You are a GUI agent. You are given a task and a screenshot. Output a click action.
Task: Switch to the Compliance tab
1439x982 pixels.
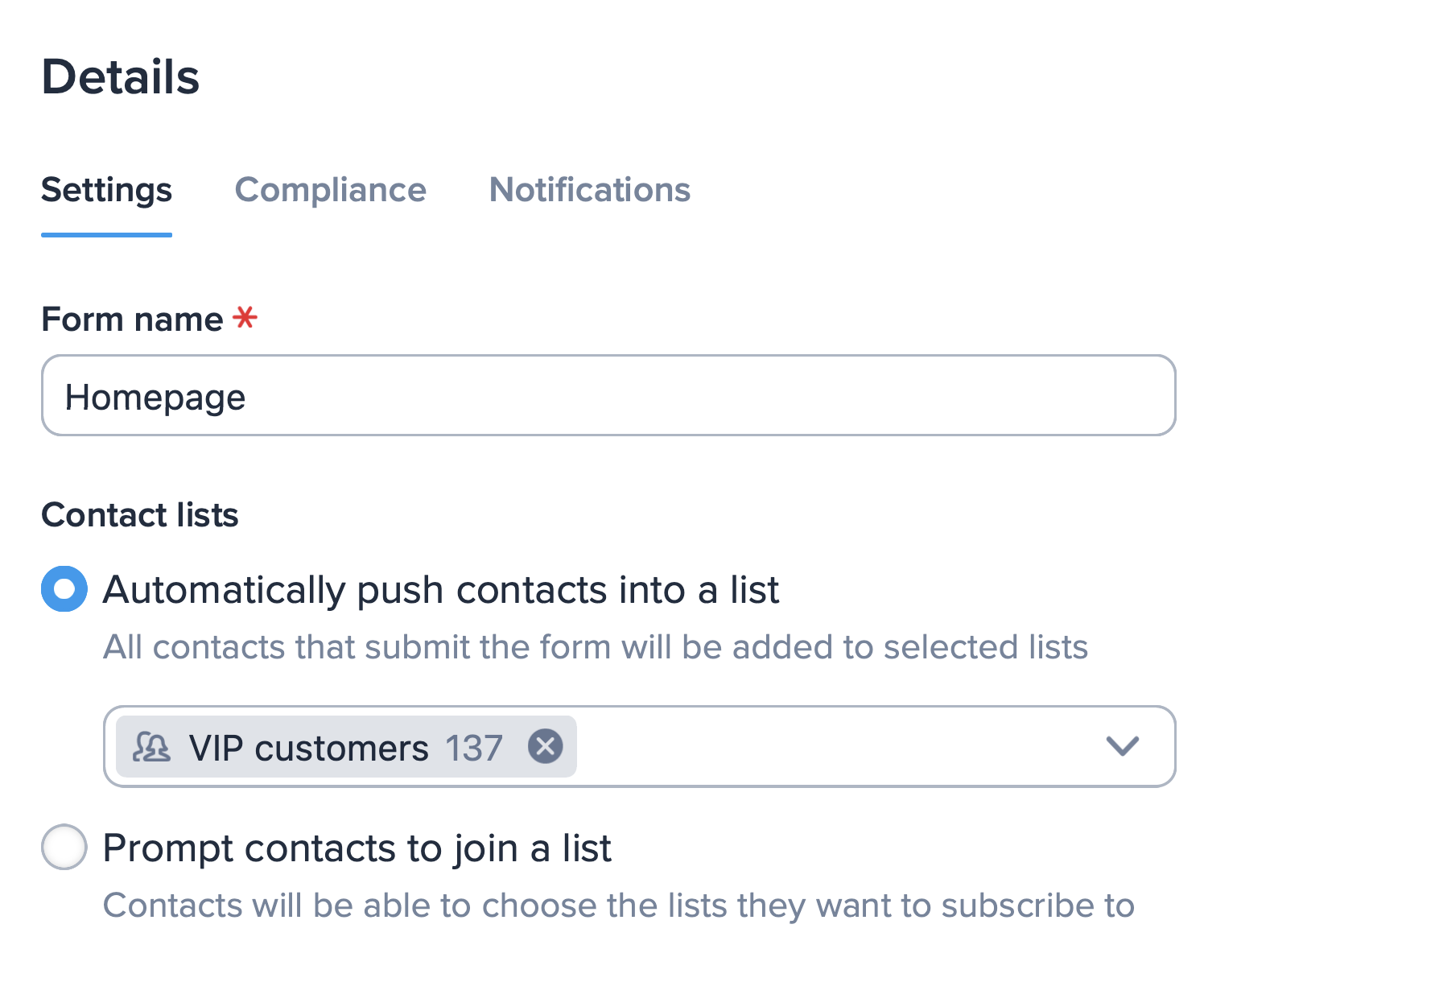pos(330,190)
